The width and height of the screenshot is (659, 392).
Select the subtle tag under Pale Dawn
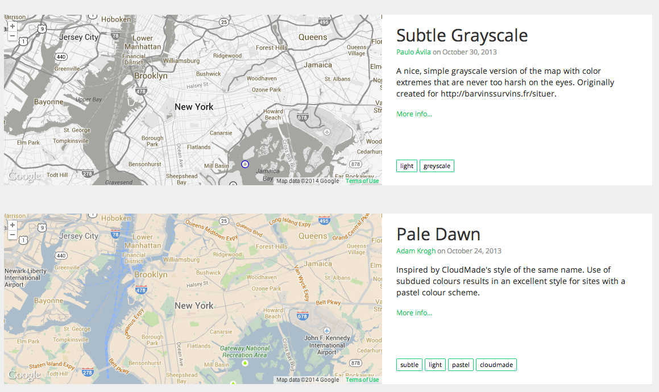tap(409, 364)
